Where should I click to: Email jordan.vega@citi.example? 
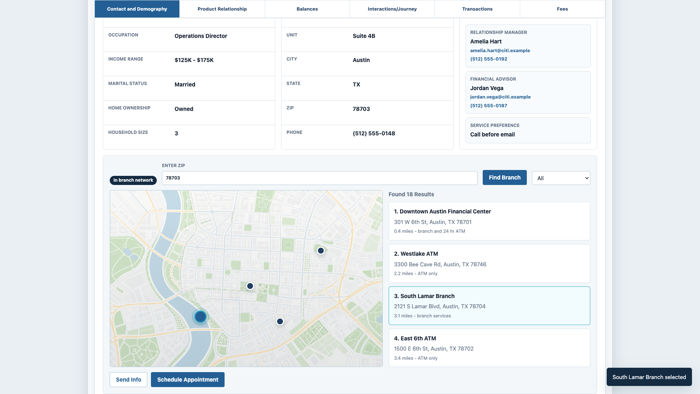pos(500,97)
